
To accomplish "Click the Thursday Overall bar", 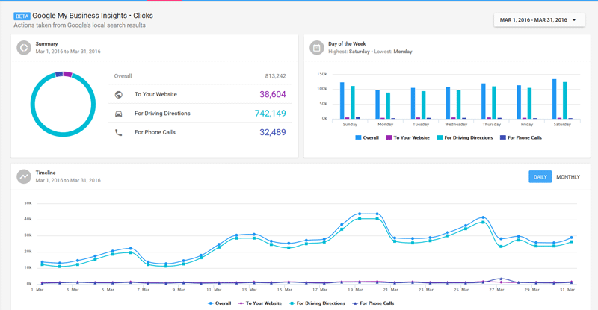I will 484,101.
